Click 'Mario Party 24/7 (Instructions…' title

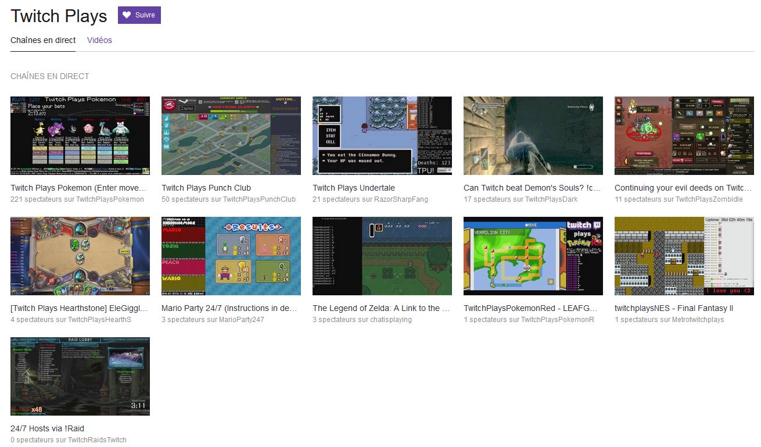229,308
